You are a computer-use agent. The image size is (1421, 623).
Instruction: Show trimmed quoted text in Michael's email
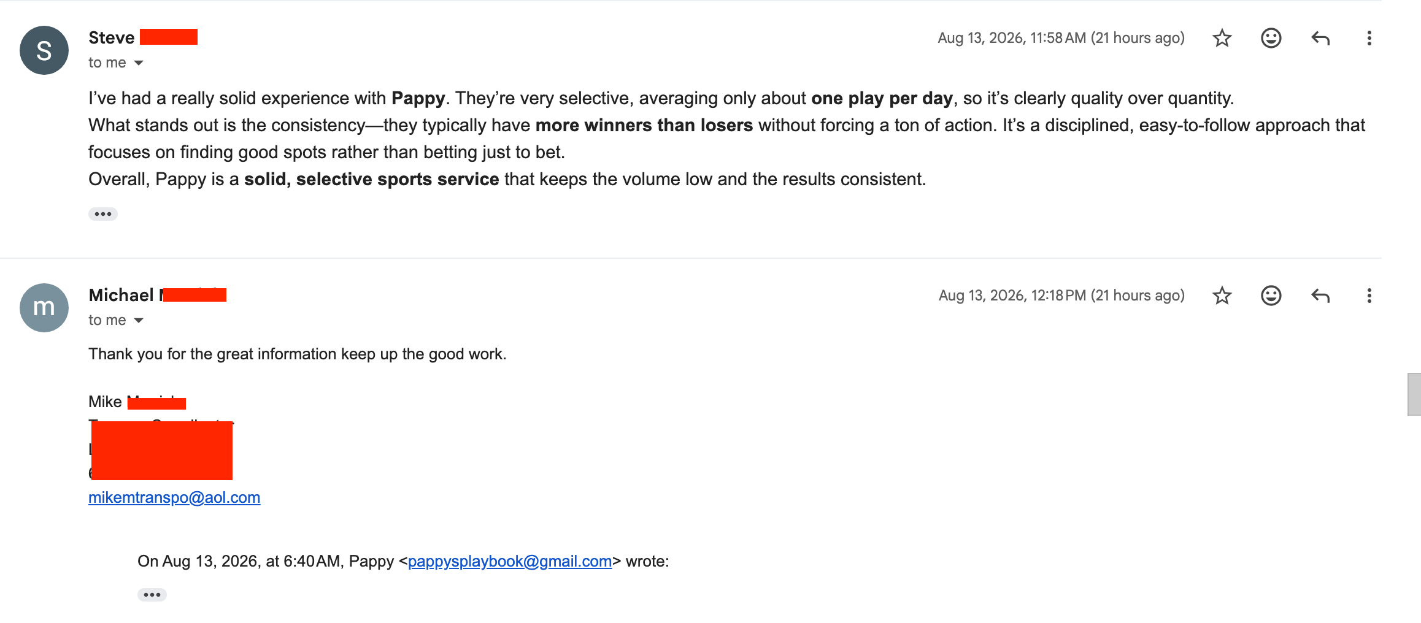(152, 595)
